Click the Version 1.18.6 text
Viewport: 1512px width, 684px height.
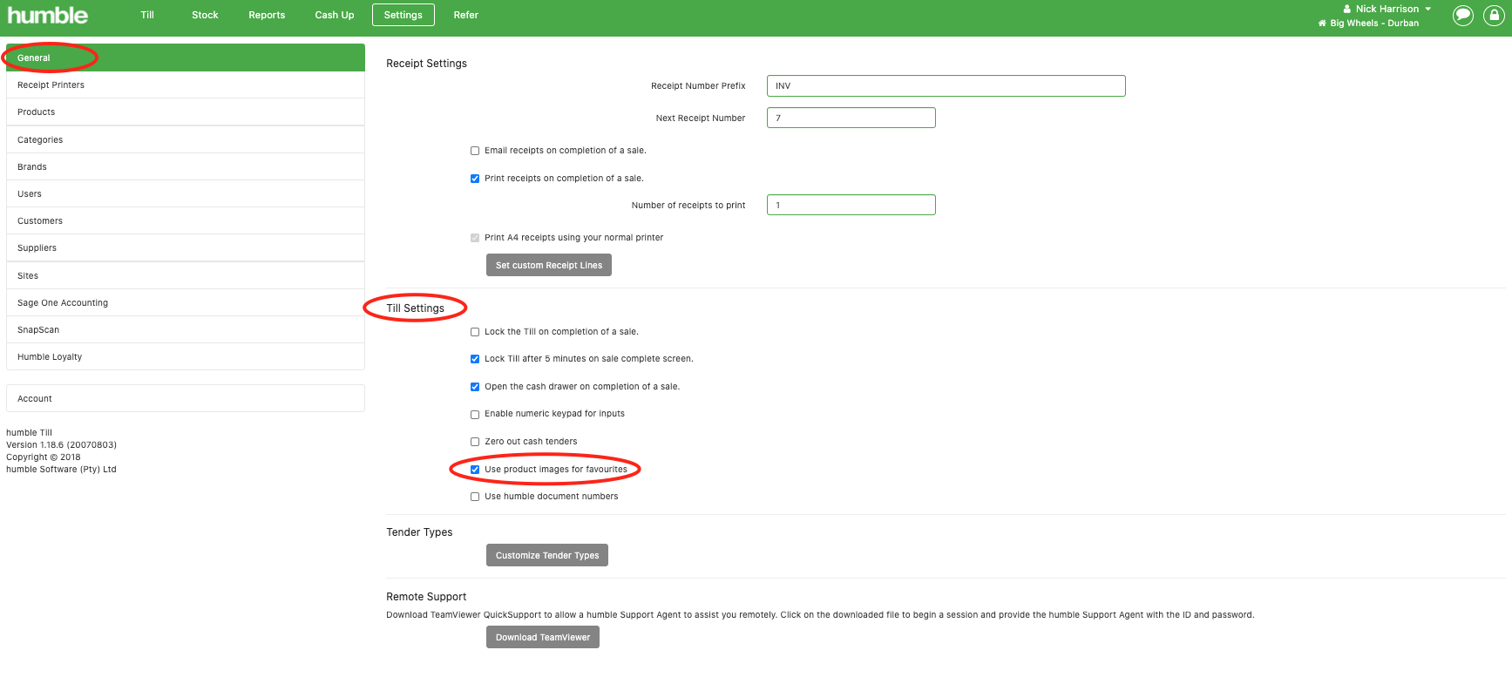pyautogui.click(x=61, y=444)
